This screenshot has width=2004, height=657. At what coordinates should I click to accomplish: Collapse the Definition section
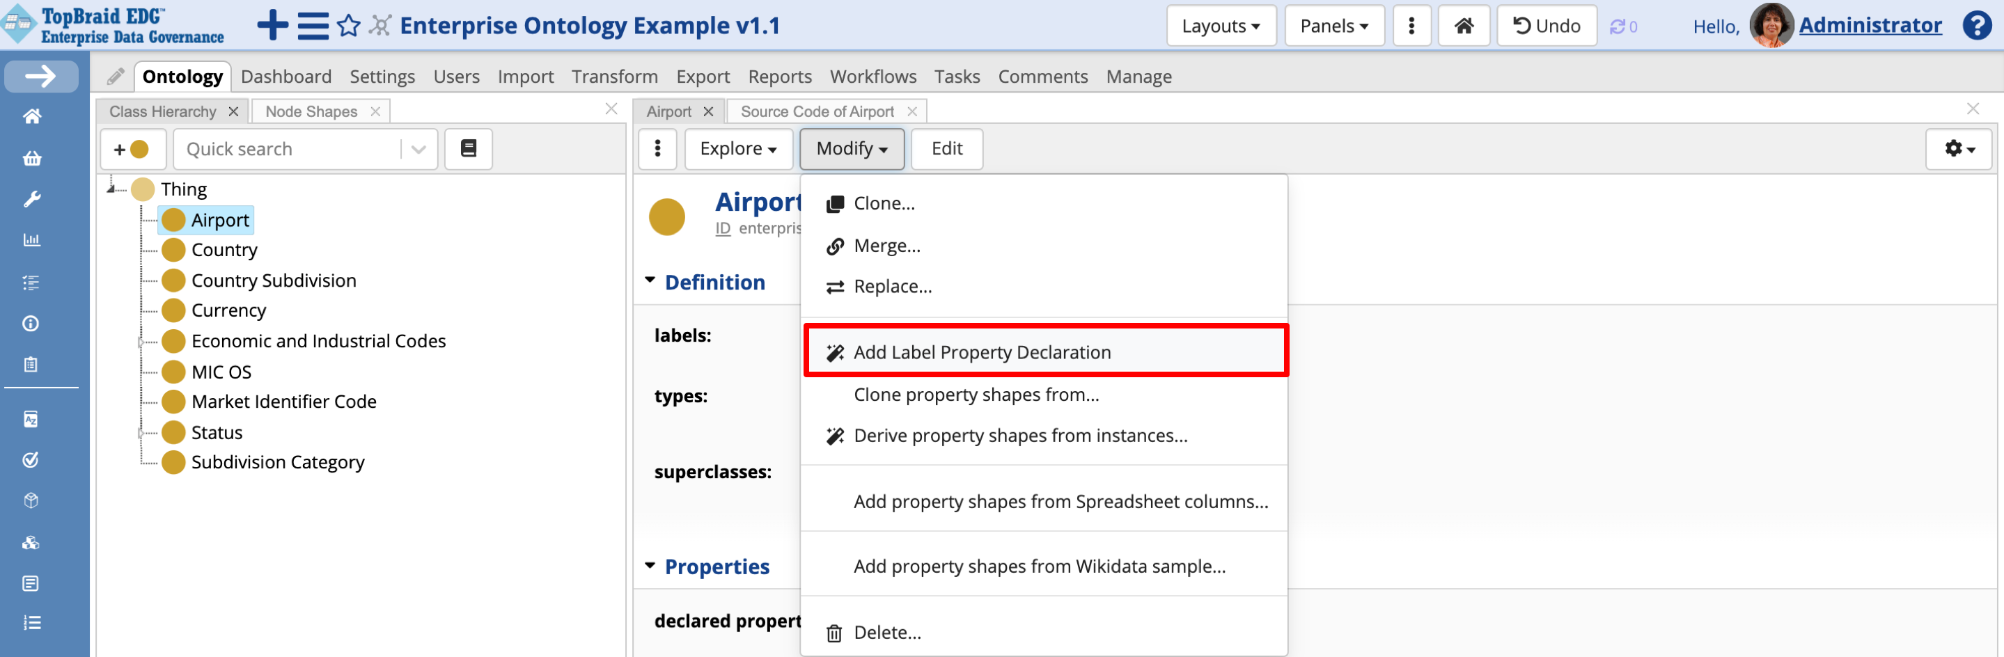[650, 280]
